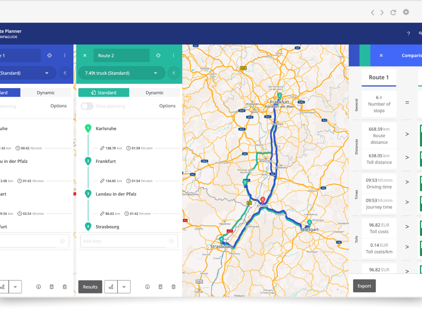Click map marker 5 at Stuttgart
Screen dimensions: 422x316
click(x=310, y=222)
